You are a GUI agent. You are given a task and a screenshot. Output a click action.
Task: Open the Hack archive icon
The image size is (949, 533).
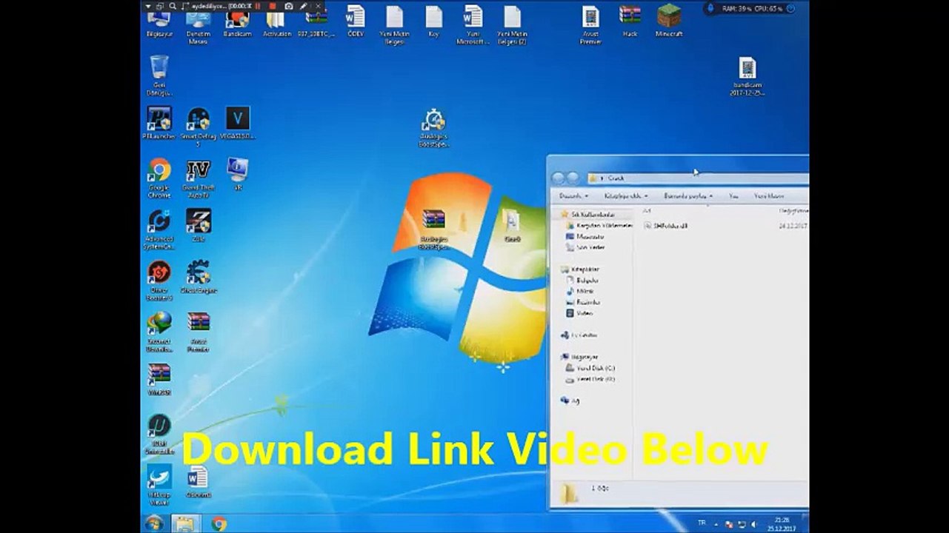pyautogui.click(x=630, y=21)
